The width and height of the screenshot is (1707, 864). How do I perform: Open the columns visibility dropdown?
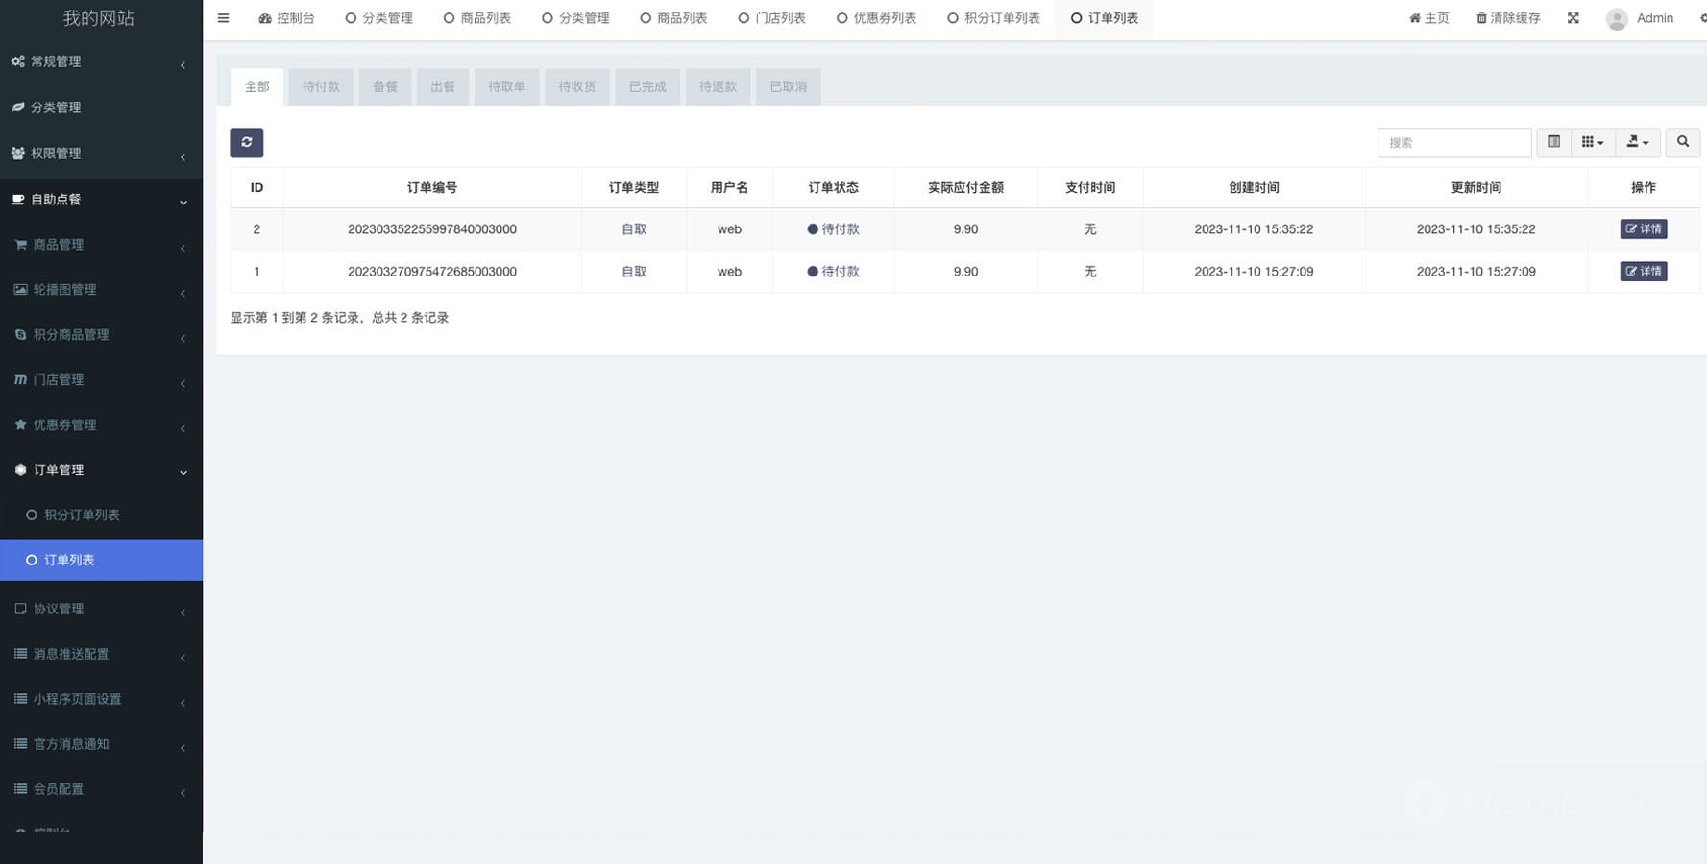[1592, 142]
